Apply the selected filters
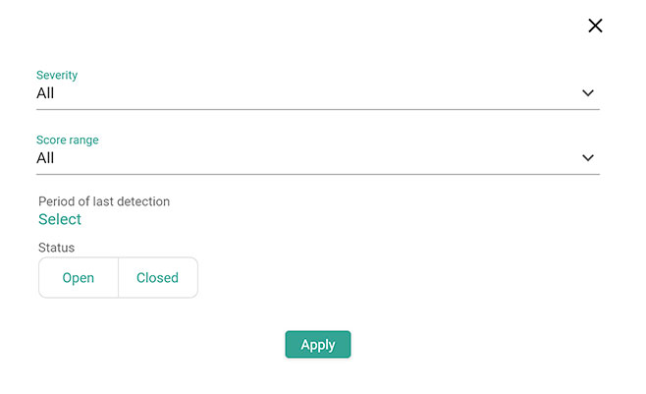The image size is (646, 394). click(x=318, y=345)
